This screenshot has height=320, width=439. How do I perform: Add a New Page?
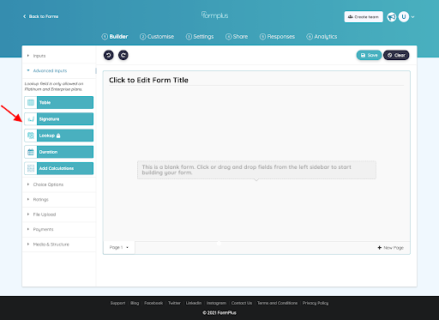click(391, 248)
